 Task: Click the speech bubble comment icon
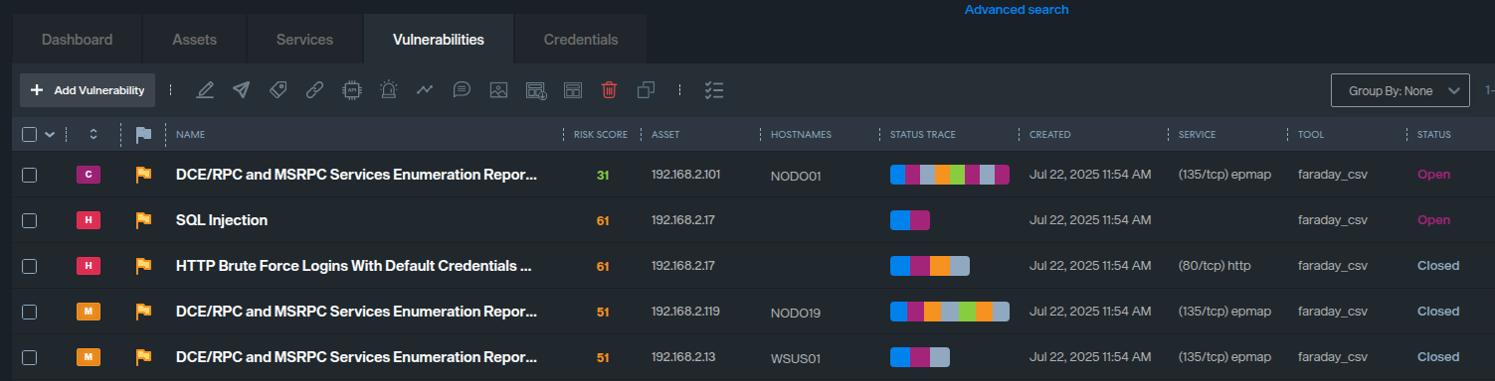coord(462,90)
